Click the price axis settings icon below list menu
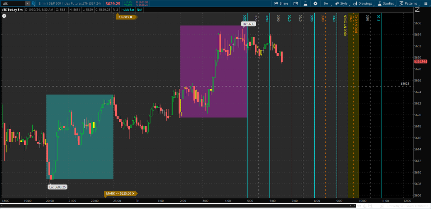The image size is (431, 209). click(x=417, y=10)
